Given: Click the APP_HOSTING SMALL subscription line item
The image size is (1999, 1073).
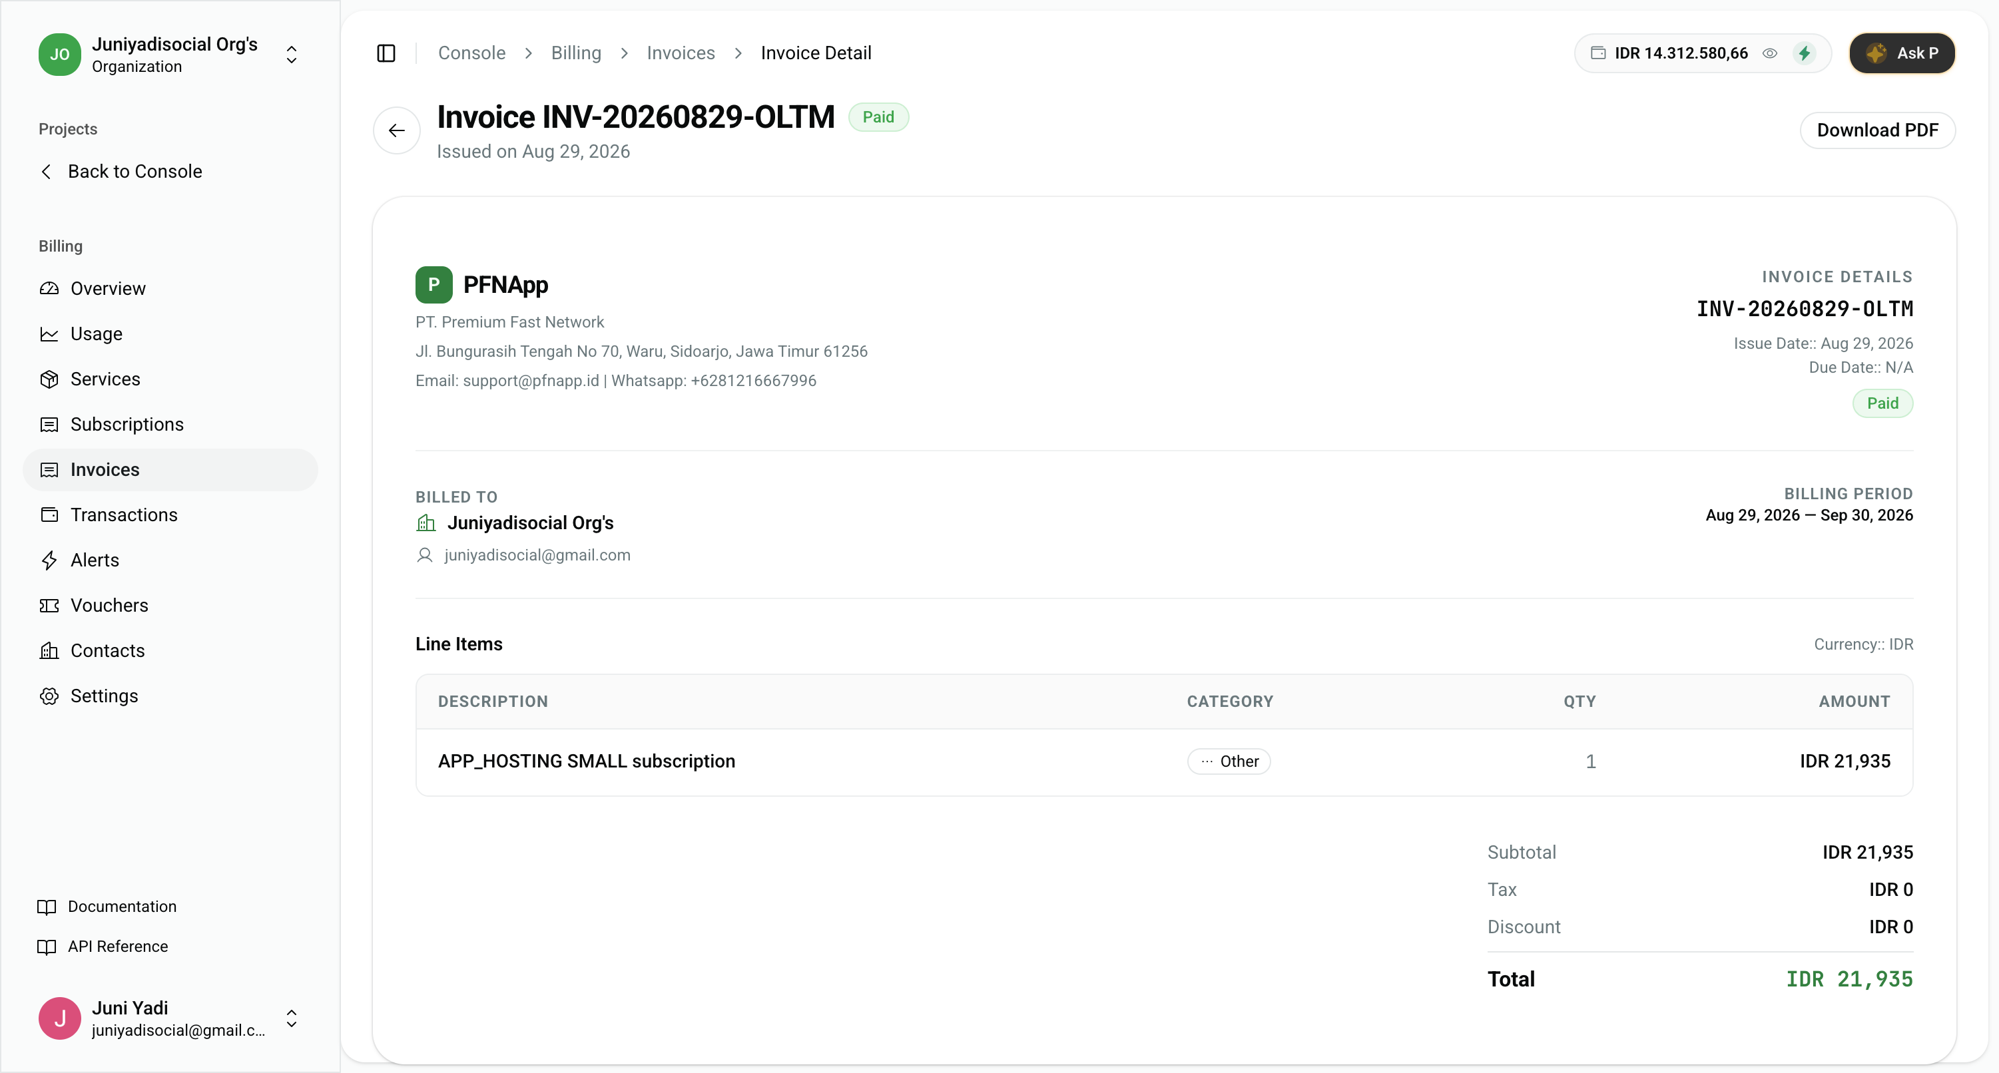Looking at the screenshot, I should coord(587,761).
